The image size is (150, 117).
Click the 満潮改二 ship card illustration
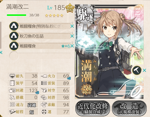[109, 52]
